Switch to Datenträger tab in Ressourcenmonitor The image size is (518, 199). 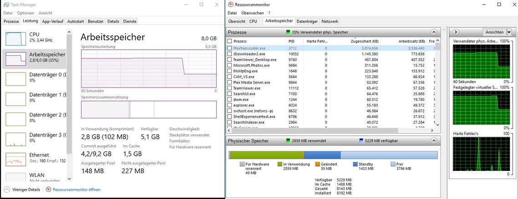click(x=307, y=21)
